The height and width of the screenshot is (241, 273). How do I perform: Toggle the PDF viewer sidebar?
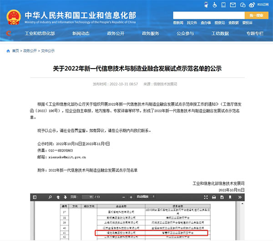35,197
